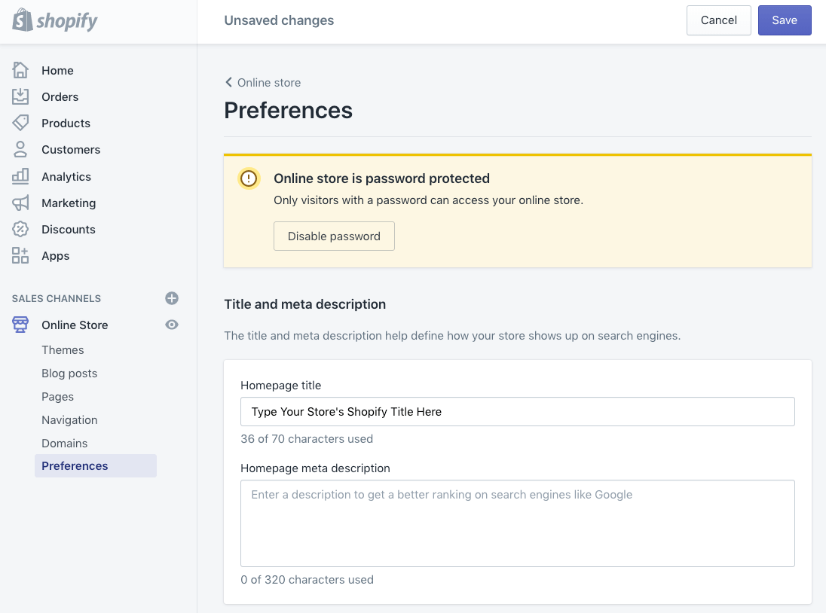The height and width of the screenshot is (613, 826).
Task: Click 'Title and meta description' heading
Action: click(305, 304)
